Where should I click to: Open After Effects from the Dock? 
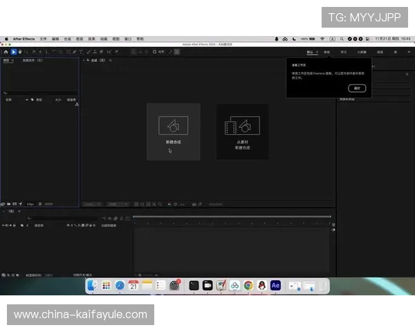pos(275,285)
